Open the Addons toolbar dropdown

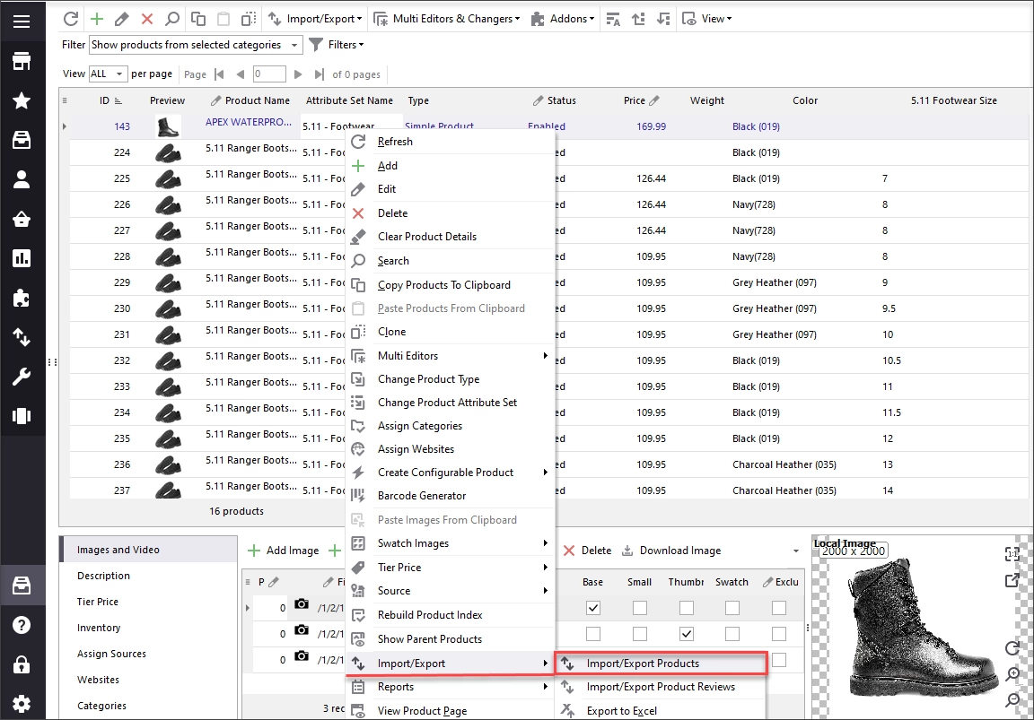(563, 19)
